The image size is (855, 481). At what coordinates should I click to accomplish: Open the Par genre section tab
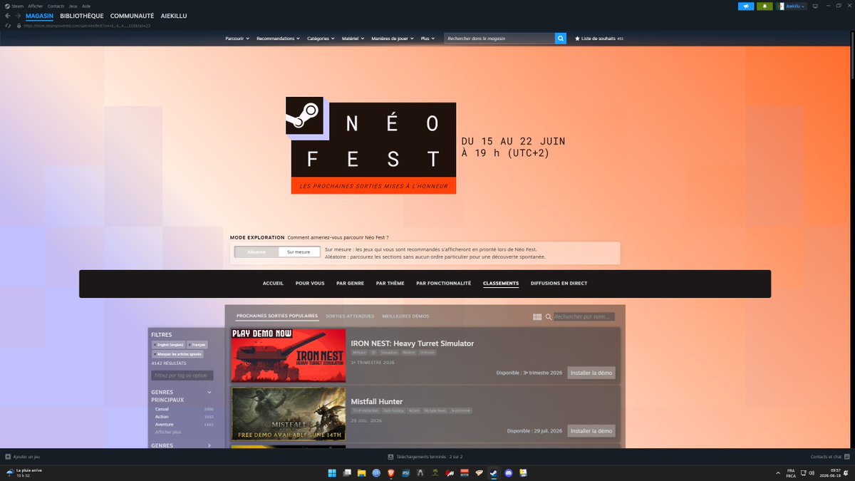[x=350, y=284]
